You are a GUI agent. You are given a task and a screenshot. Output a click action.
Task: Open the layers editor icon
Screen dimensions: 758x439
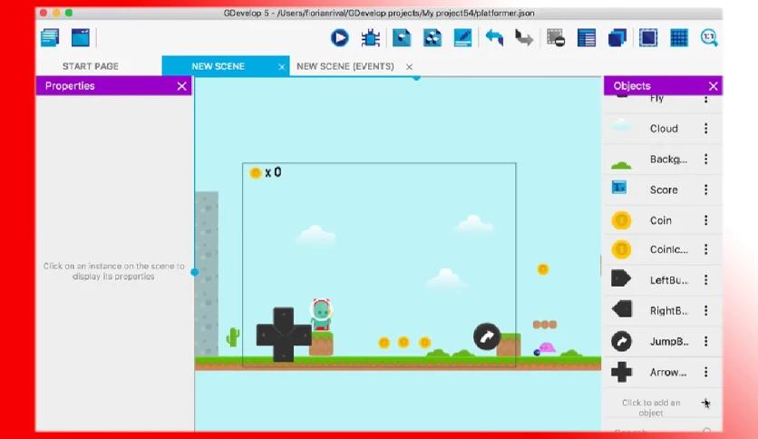tap(617, 38)
